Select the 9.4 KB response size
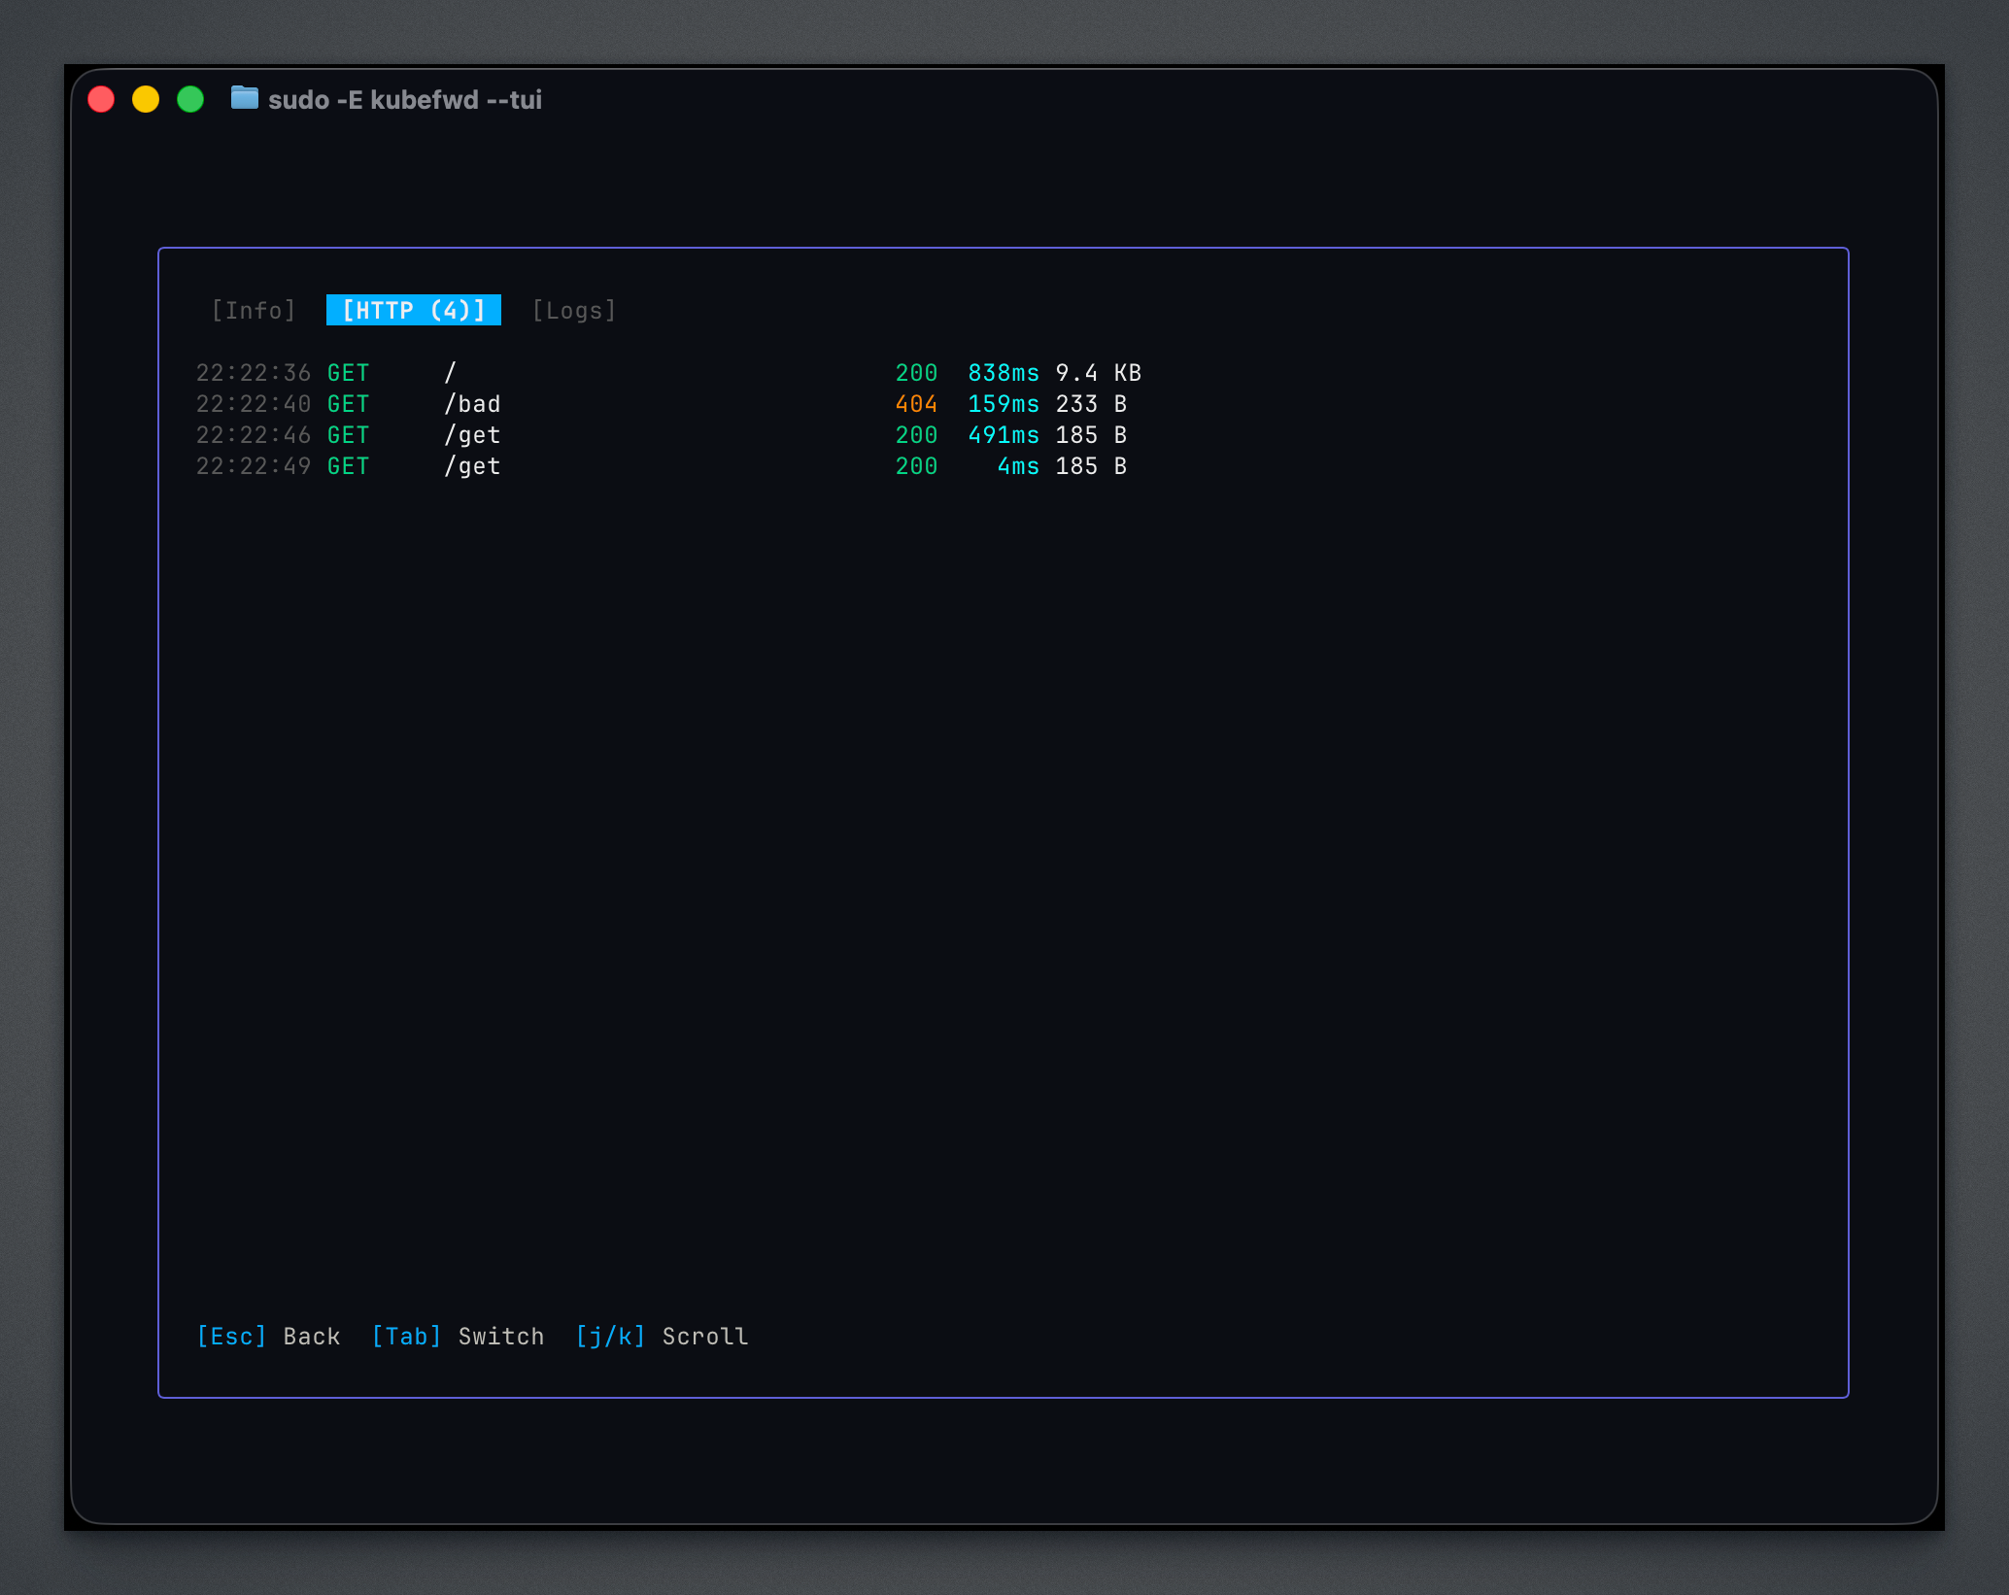2009x1595 pixels. pyautogui.click(x=1099, y=372)
